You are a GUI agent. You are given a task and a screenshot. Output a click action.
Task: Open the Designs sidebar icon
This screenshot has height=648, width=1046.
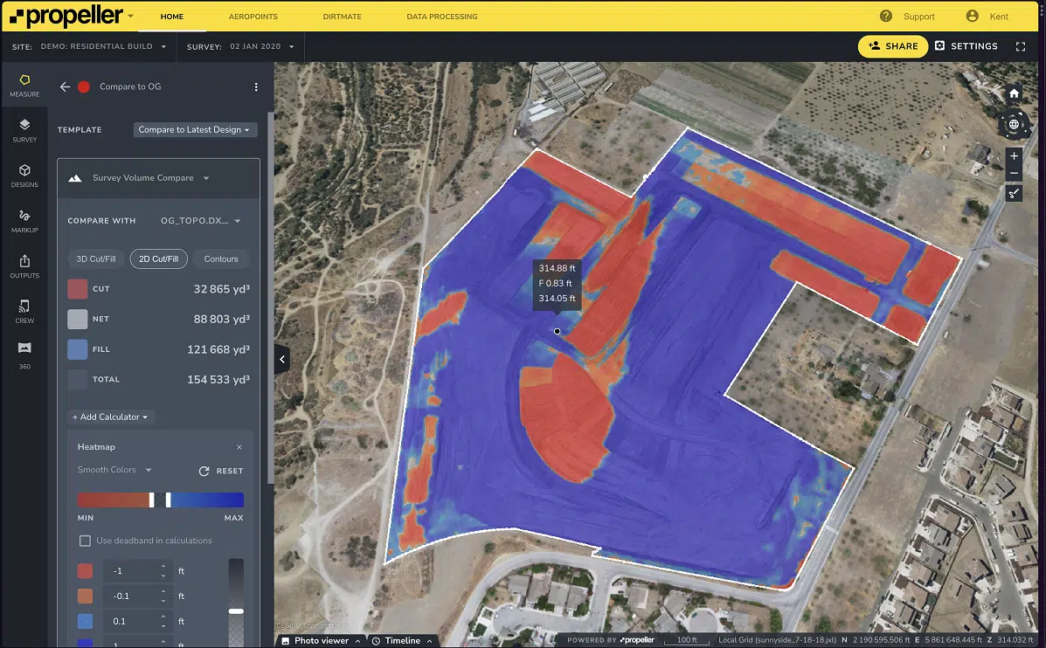(24, 175)
